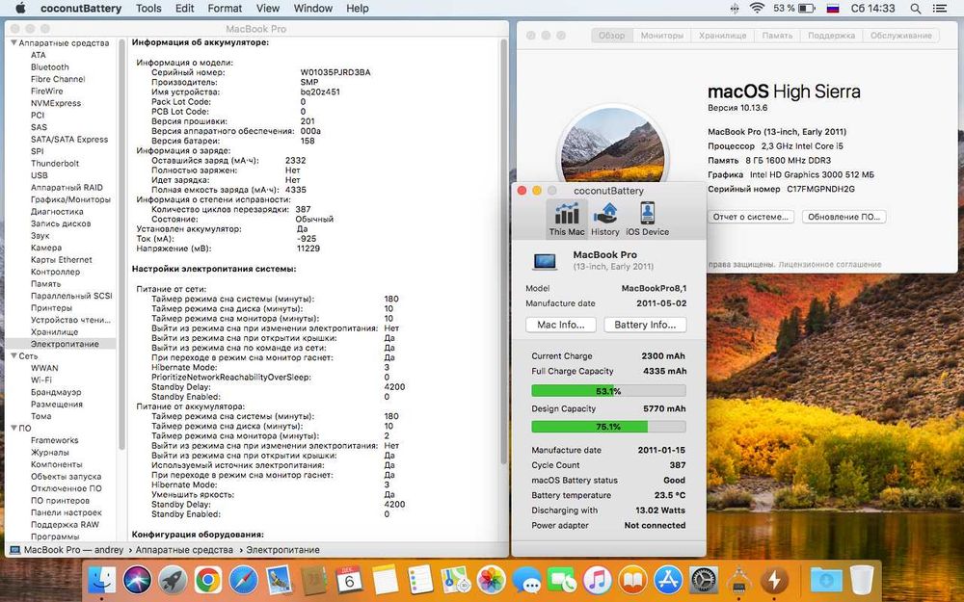
Task: Collapse ПО tree section
Action: [13, 429]
